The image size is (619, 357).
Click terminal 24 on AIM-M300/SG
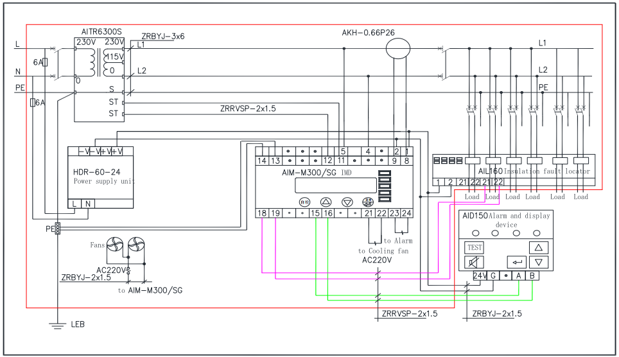(x=406, y=213)
